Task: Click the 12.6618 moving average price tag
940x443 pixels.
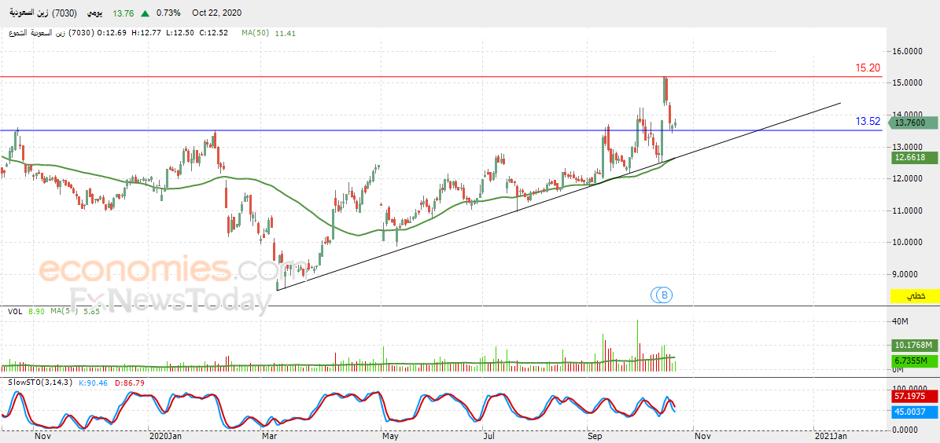Action: pos(914,157)
